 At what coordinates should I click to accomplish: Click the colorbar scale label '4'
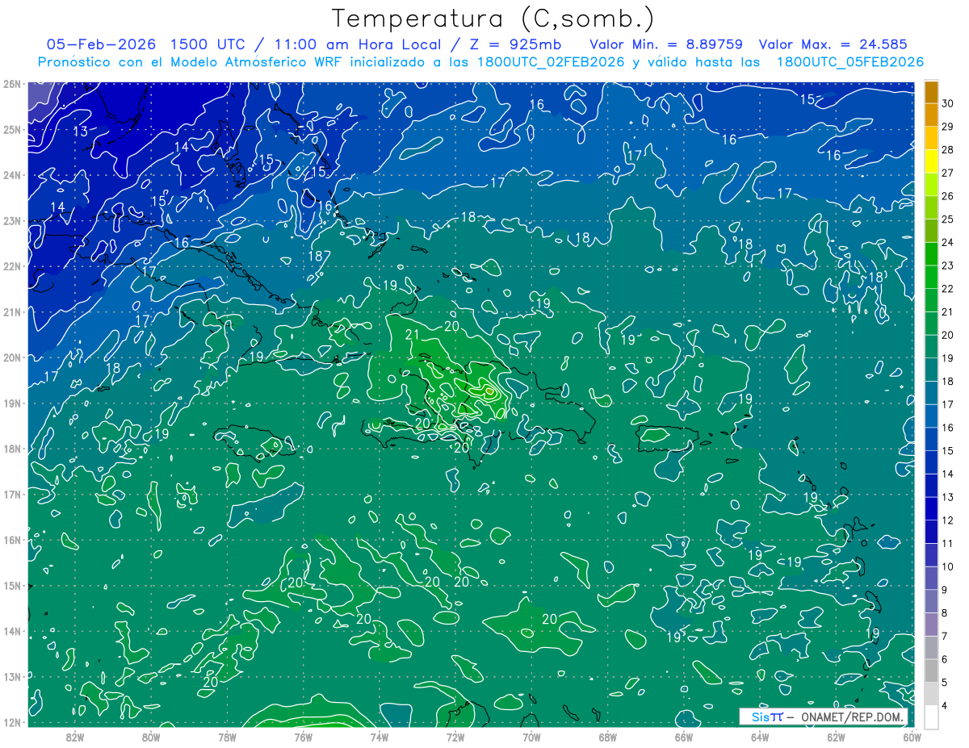tap(946, 706)
